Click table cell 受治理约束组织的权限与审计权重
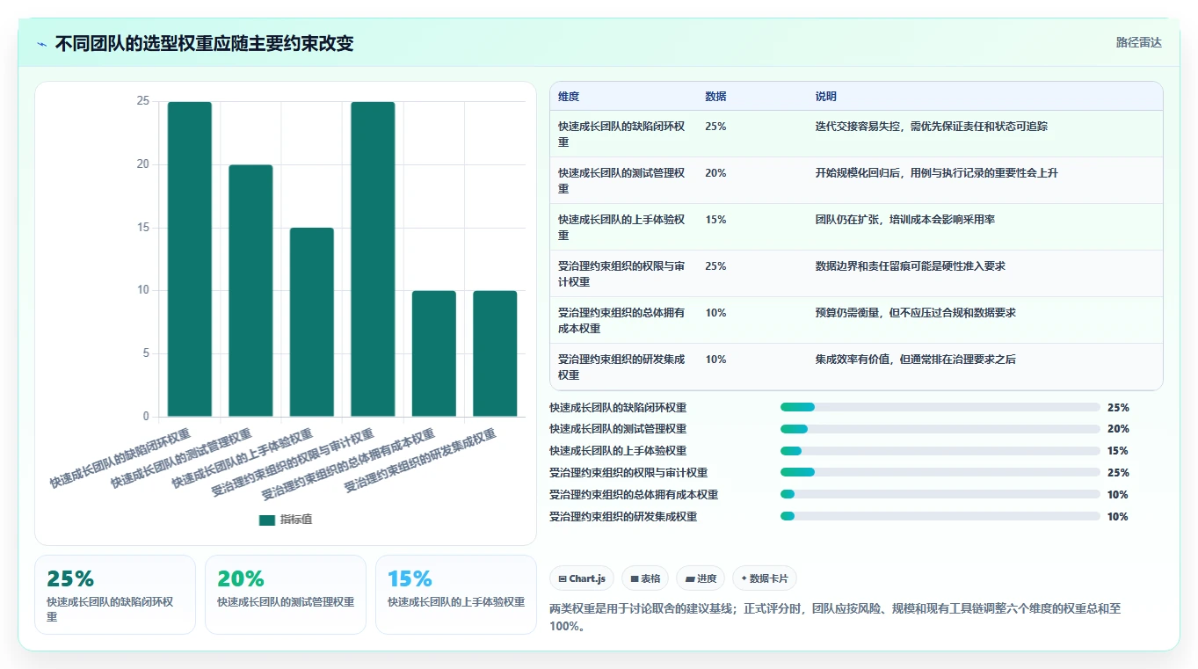Screen dimensions: 1198x669 tap(621, 273)
